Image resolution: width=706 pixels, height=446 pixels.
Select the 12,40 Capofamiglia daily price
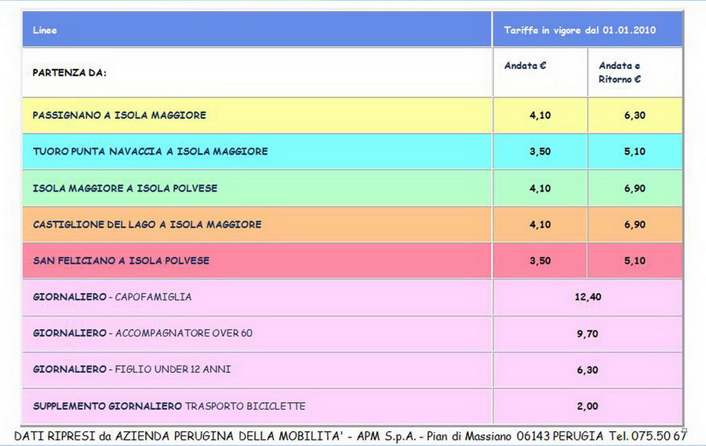click(x=588, y=297)
